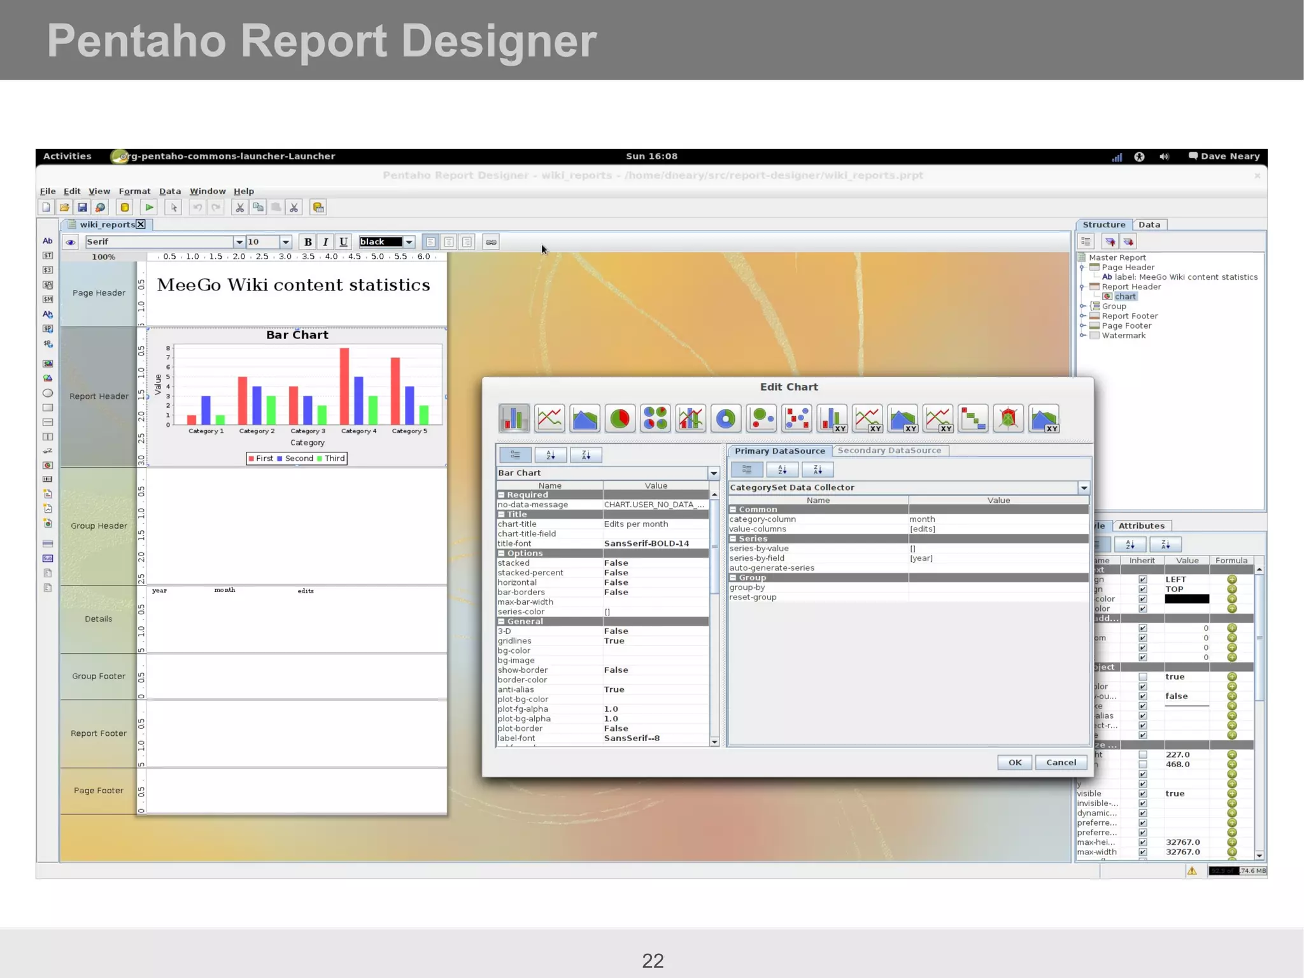The width and height of the screenshot is (1304, 978).
Task: Toggle underline text formatting
Action: 343,241
